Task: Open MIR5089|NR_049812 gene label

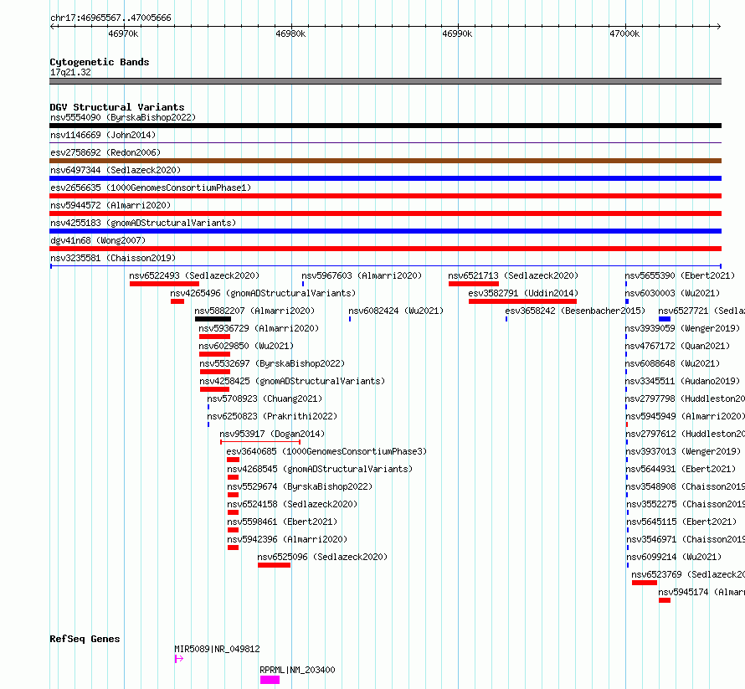Action: [x=217, y=649]
